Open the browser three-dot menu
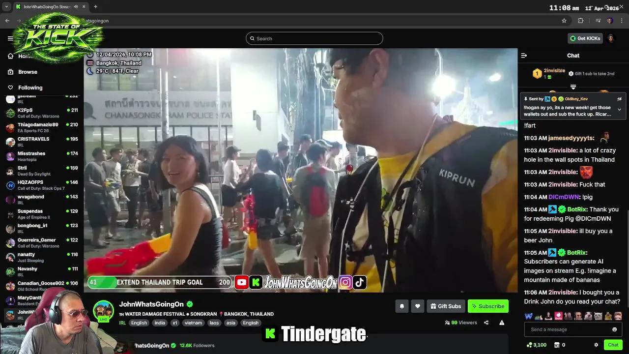The width and height of the screenshot is (629, 354). click(x=622, y=21)
